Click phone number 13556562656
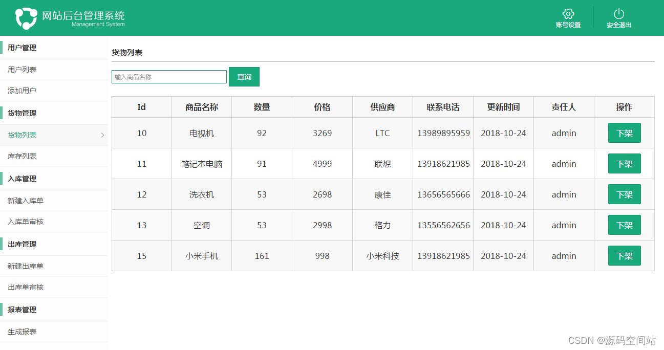Screen dimensions: 664x350 pos(443,225)
